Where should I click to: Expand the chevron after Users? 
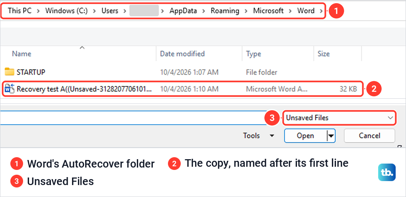(x=125, y=11)
